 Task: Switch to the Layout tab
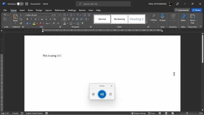coord(48,10)
